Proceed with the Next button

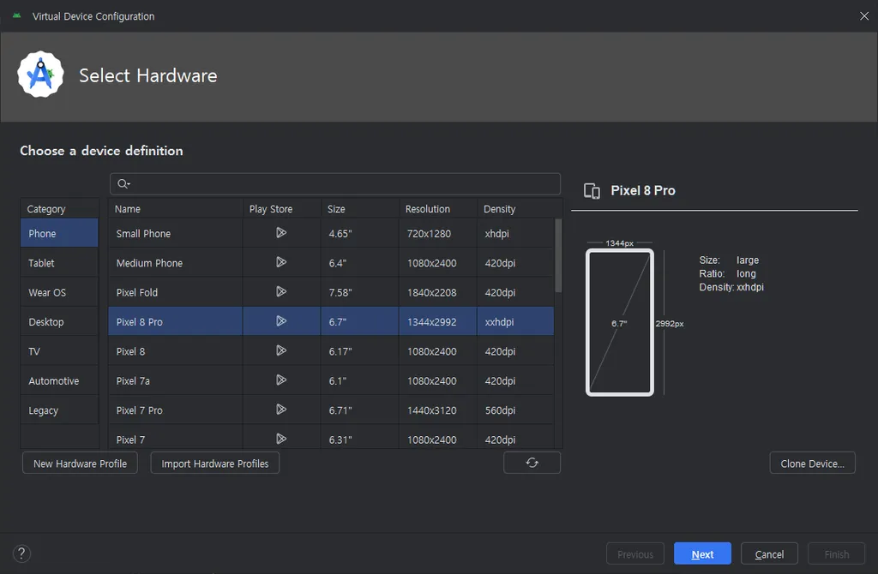pyautogui.click(x=702, y=553)
